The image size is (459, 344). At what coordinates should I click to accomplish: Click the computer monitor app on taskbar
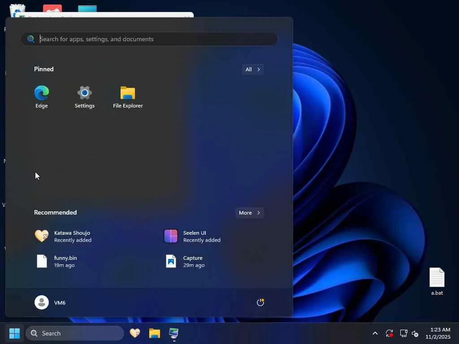click(x=174, y=333)
